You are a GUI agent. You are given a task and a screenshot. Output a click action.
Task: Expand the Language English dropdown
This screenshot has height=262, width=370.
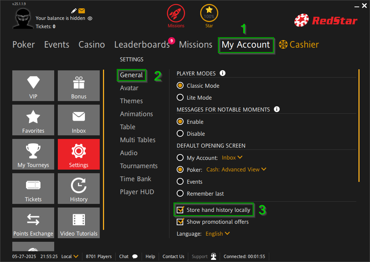tap(218, 233)
